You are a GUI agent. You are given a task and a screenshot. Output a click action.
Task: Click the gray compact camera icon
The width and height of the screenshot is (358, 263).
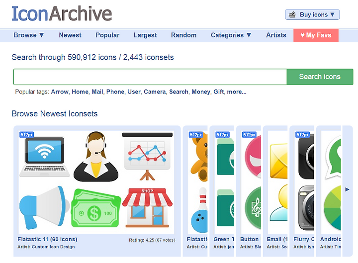coord(306,208)
